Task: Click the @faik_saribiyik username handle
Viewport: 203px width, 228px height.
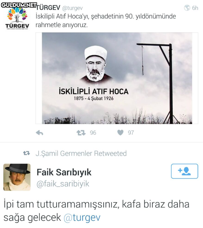Action: 63,184
